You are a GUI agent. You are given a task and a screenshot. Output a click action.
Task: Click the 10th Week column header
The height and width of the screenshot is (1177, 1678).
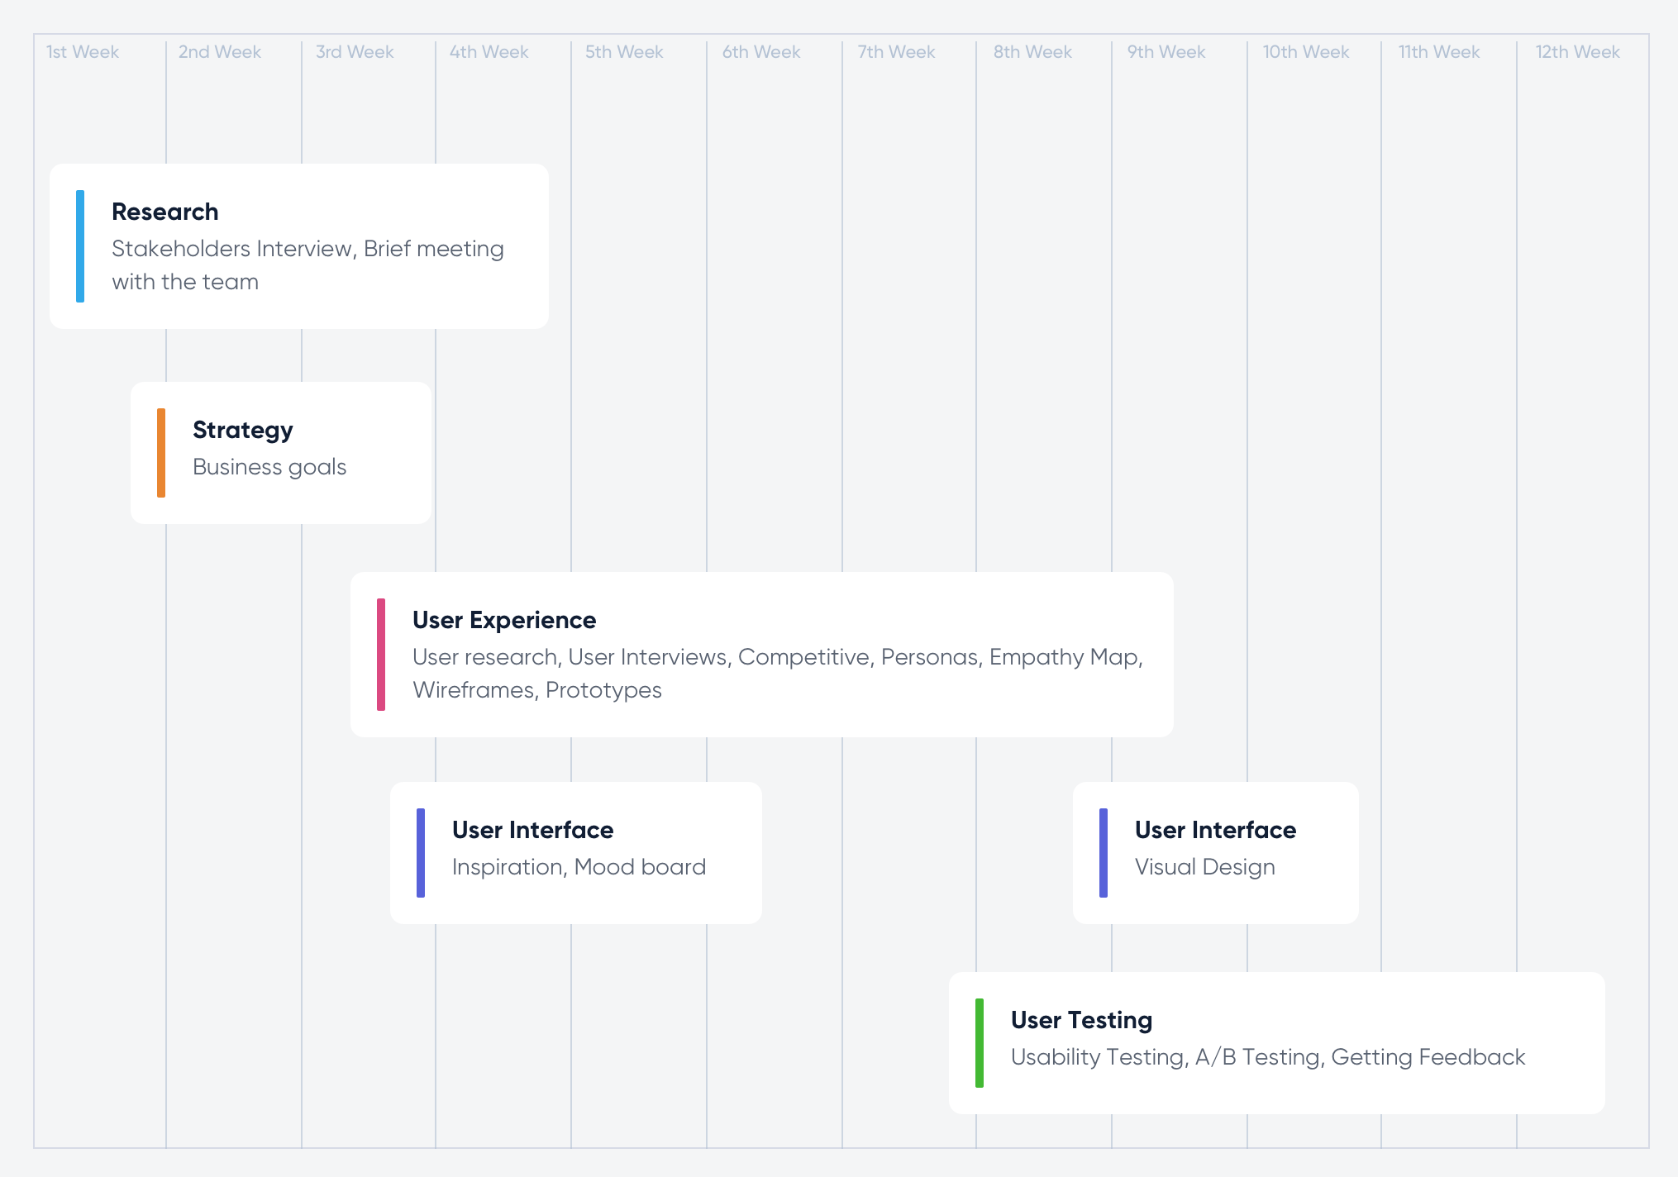pyautogui.click(x=1305, y=52)
